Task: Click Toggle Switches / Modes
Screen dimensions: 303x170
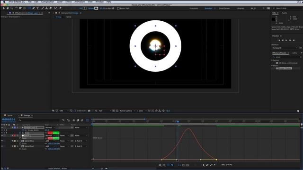Action: coord(57,169)
